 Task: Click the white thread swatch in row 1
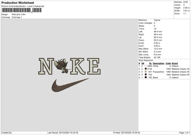[x=146, y=66]
